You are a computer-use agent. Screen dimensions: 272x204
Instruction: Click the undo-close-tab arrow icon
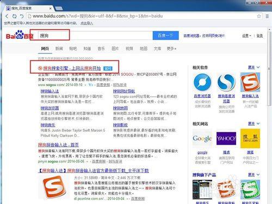[x=22, y=16]
